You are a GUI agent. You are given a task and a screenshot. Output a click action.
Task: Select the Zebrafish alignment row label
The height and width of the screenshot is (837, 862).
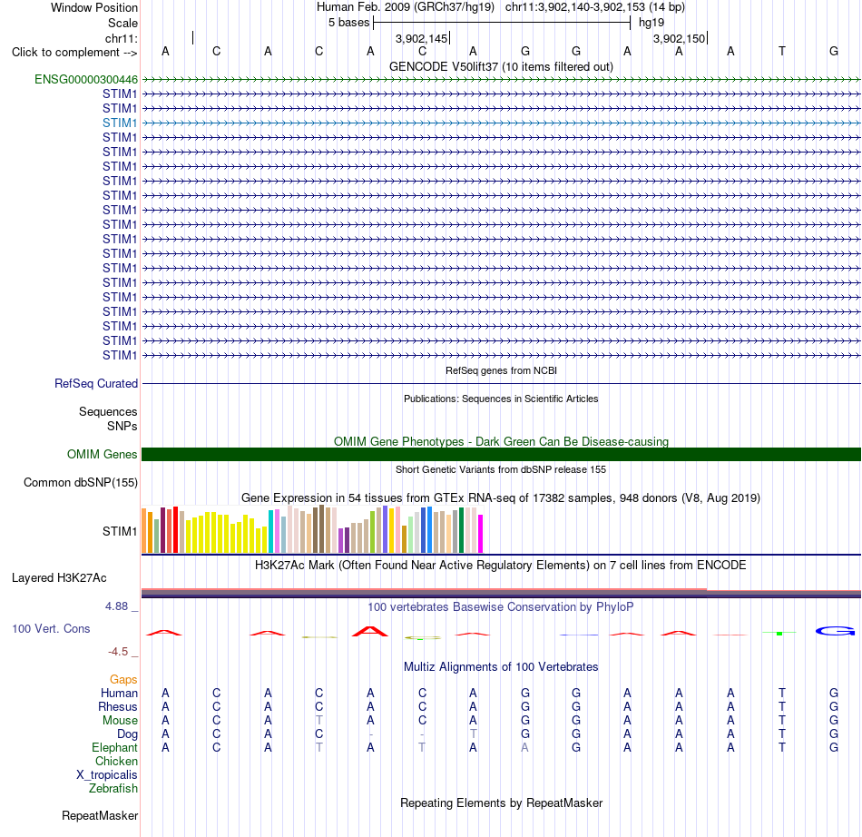[x=113, y=789]
